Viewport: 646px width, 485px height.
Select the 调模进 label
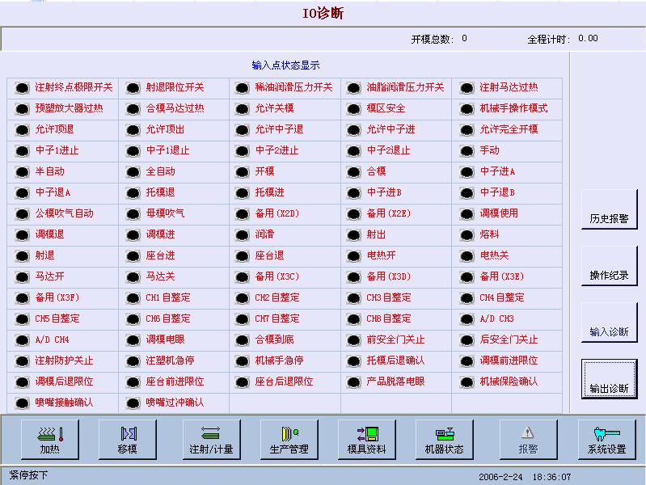tap(161, 234)
